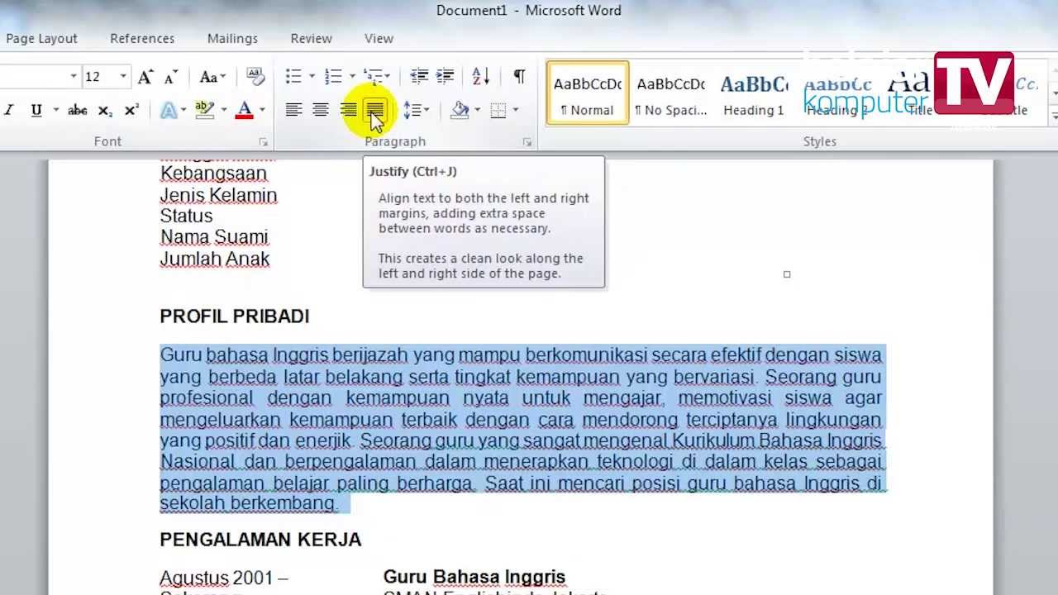Apply the text highlight color
The width and height of the screenshot is (1058, 595).
[x=204, y=110]
